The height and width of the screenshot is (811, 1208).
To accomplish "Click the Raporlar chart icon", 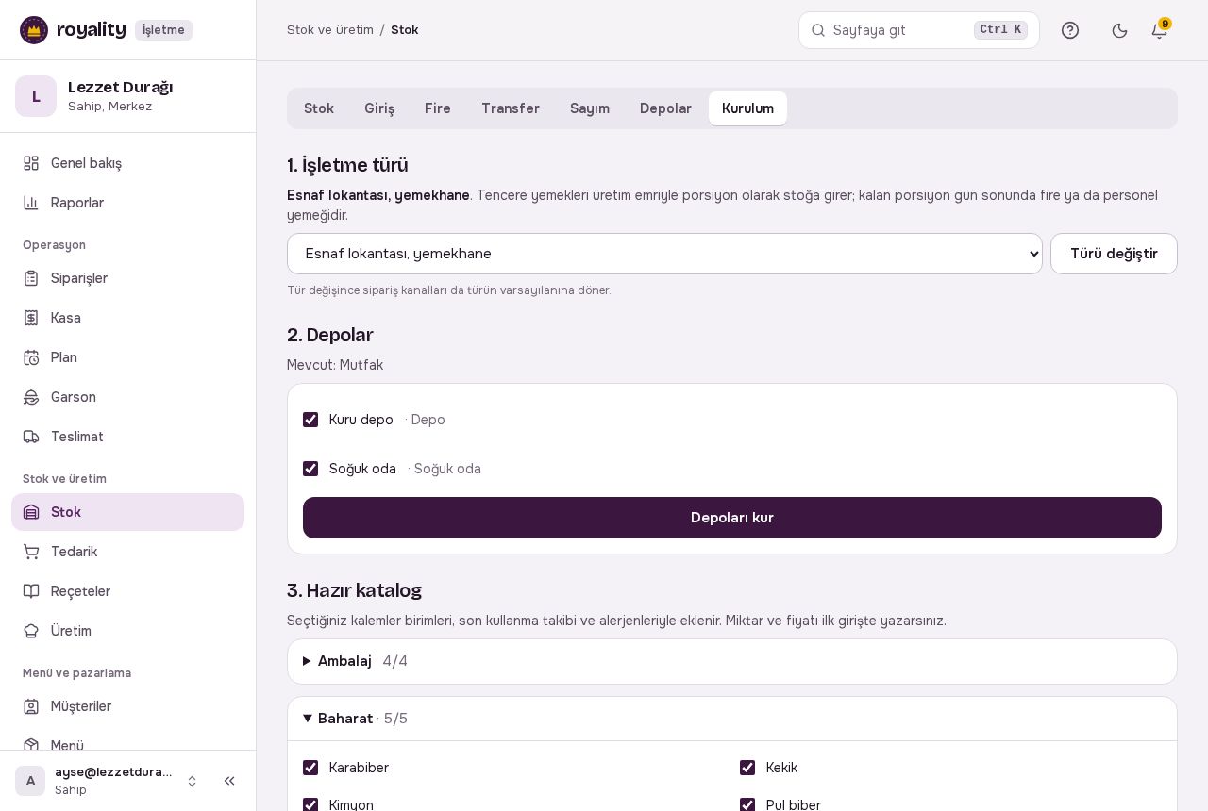I will (31, 203).
